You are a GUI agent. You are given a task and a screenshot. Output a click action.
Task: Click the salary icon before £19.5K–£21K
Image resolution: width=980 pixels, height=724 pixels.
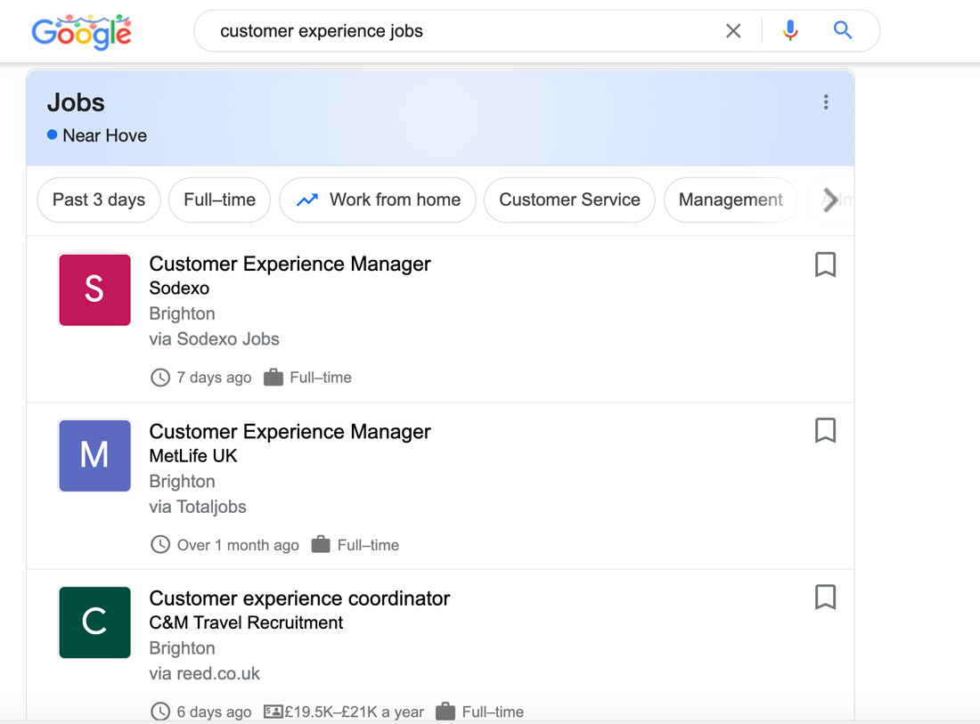coord(274,712)
